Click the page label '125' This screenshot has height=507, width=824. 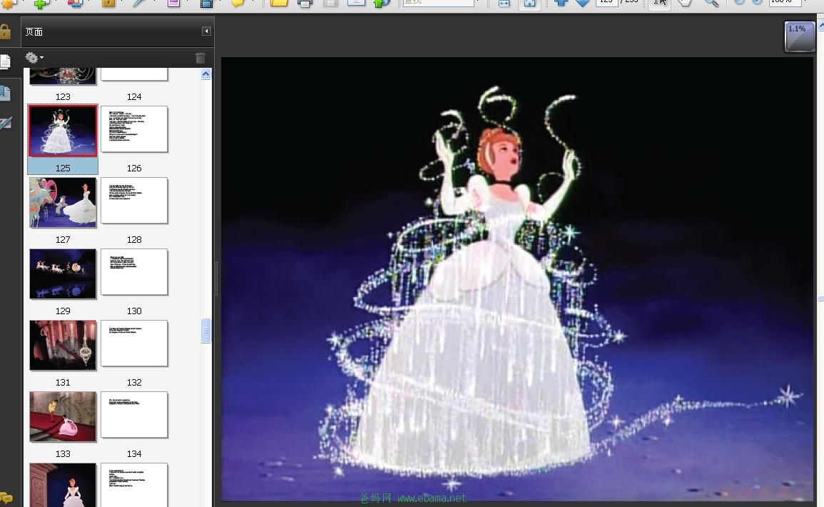[63, 168]
